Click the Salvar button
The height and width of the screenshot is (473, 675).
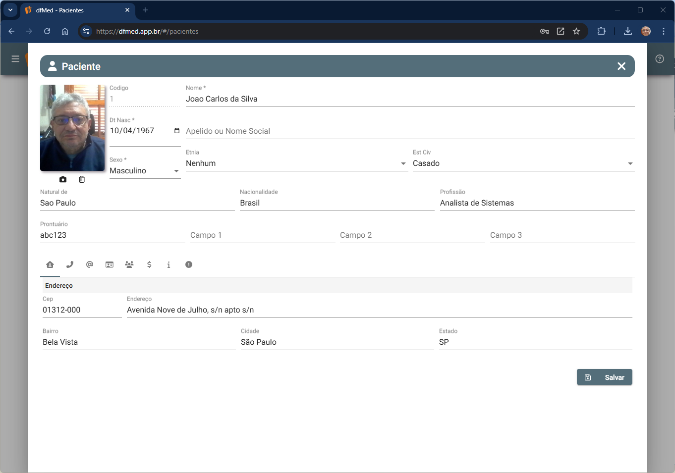605,377
